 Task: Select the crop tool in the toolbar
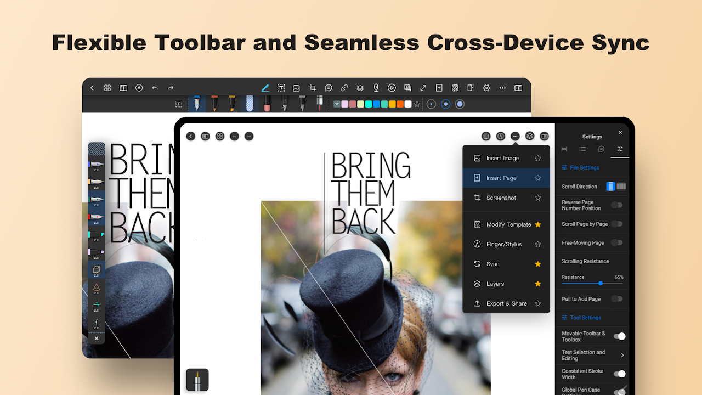point(313,88)
